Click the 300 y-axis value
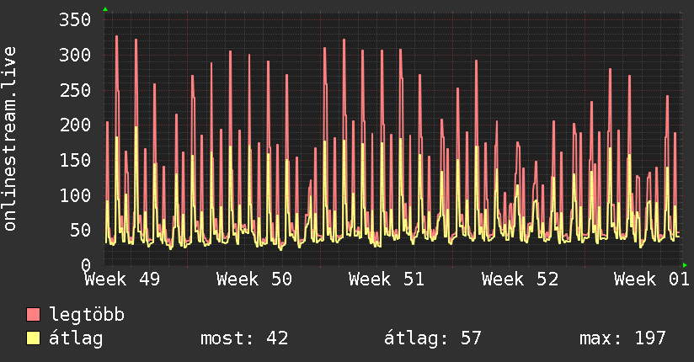The height and width of the screenshot is (362, 694). pyautogui.click(x=75, y=56)
